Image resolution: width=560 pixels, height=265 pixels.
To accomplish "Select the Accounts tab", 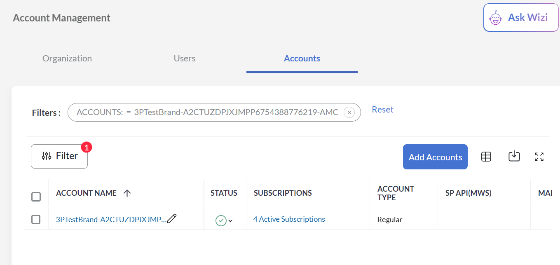I will tap(302, 59).
